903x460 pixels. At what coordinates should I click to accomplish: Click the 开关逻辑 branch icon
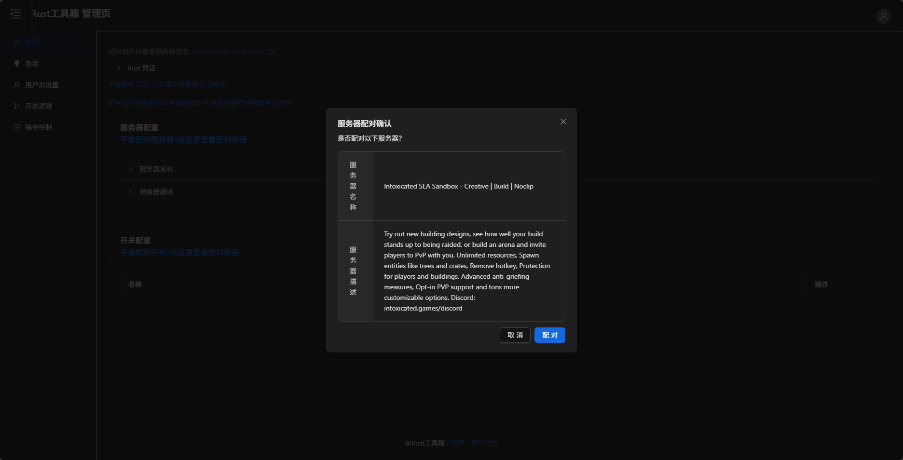(17, 106)
